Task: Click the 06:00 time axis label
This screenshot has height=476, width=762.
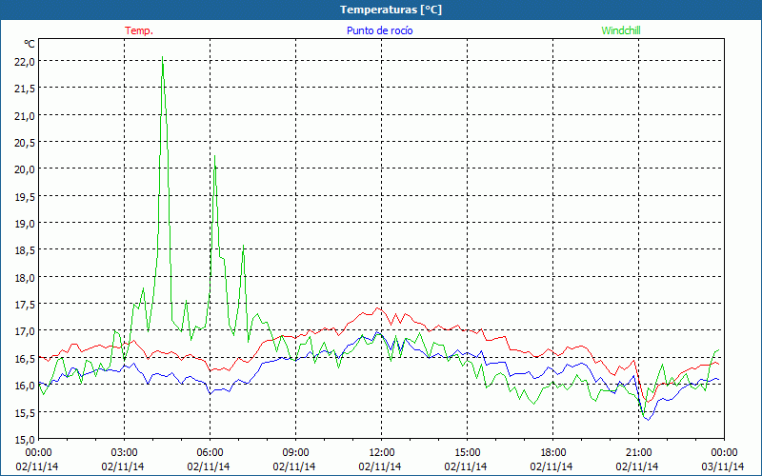Action: 210,453
